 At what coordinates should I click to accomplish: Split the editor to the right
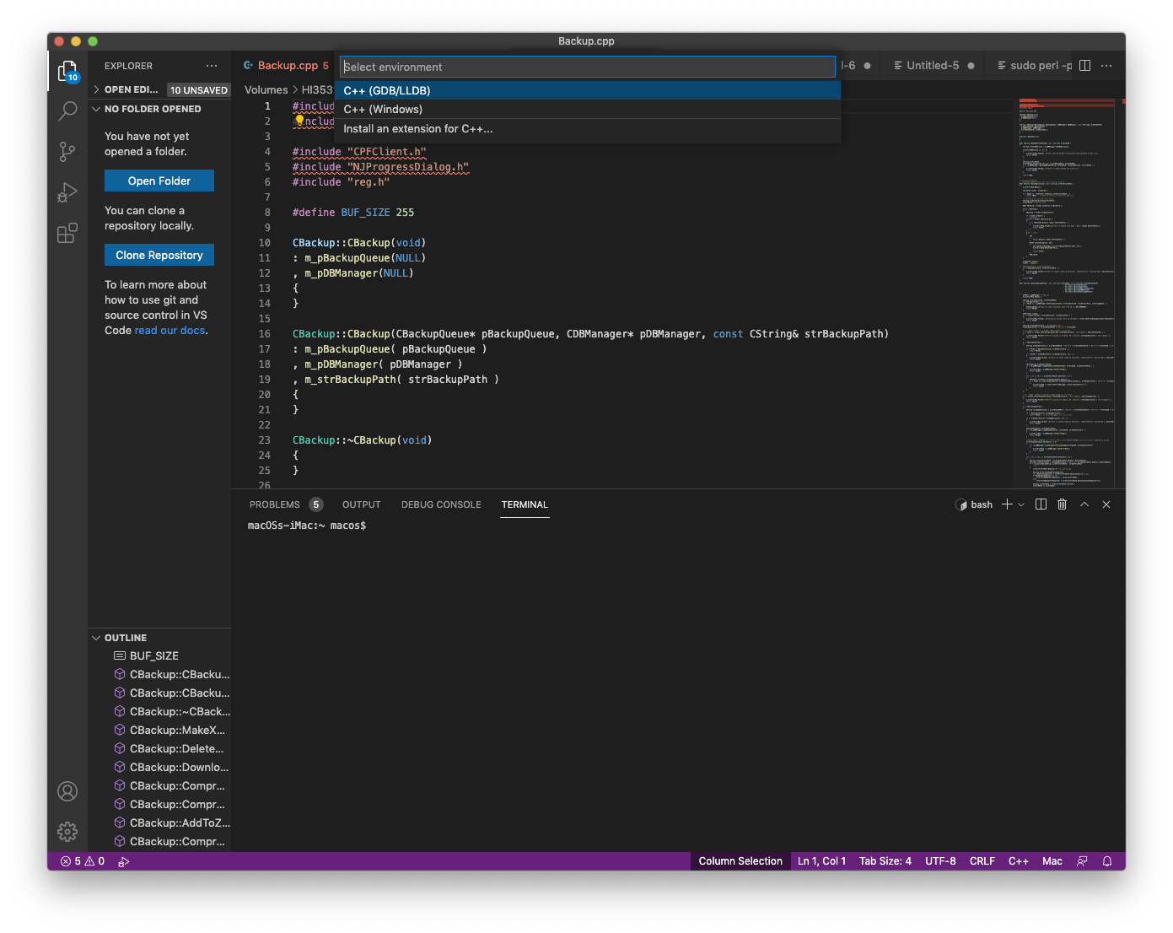click(x=1085, y=66)
